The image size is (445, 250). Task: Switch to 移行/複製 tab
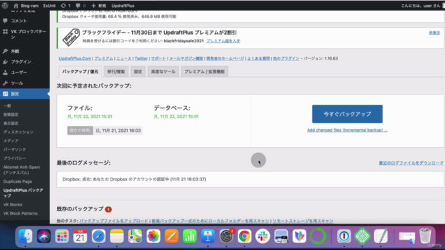tap(116, 72)
